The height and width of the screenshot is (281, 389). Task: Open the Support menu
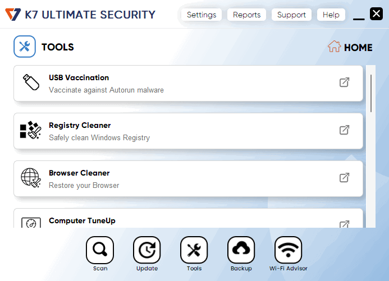291,15
